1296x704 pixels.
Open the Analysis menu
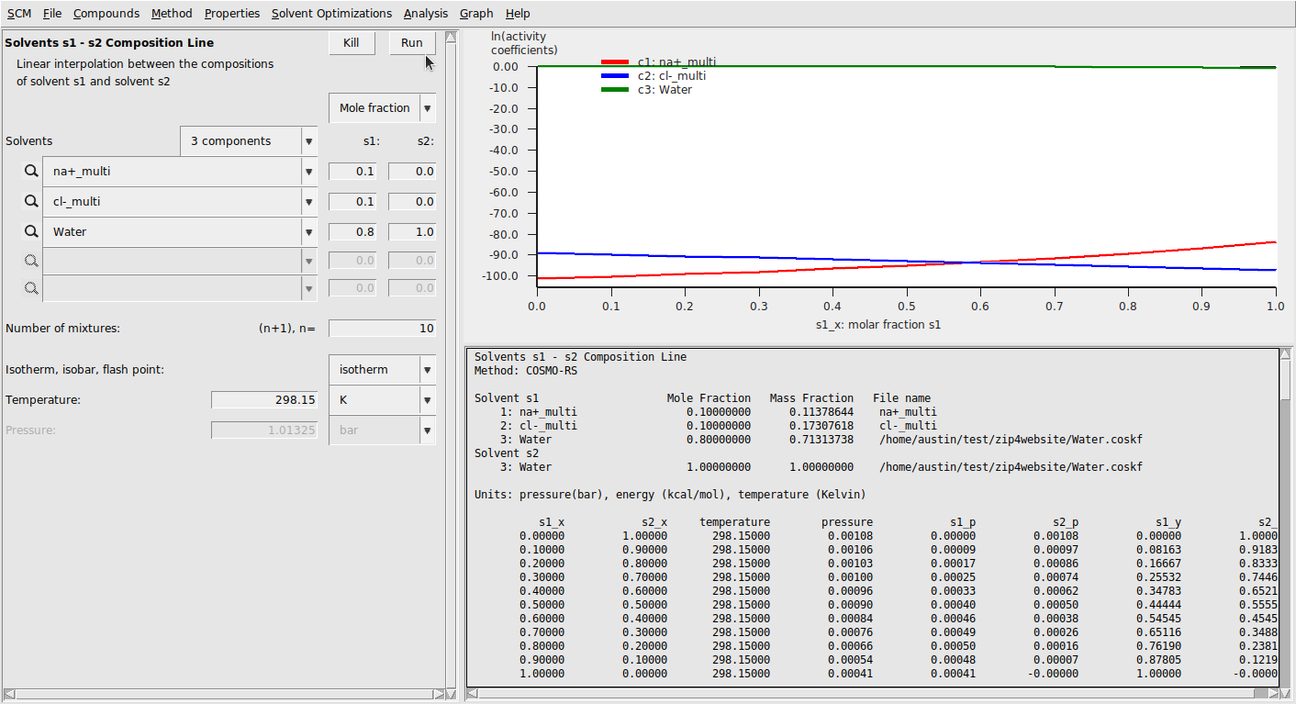point(426,14)
